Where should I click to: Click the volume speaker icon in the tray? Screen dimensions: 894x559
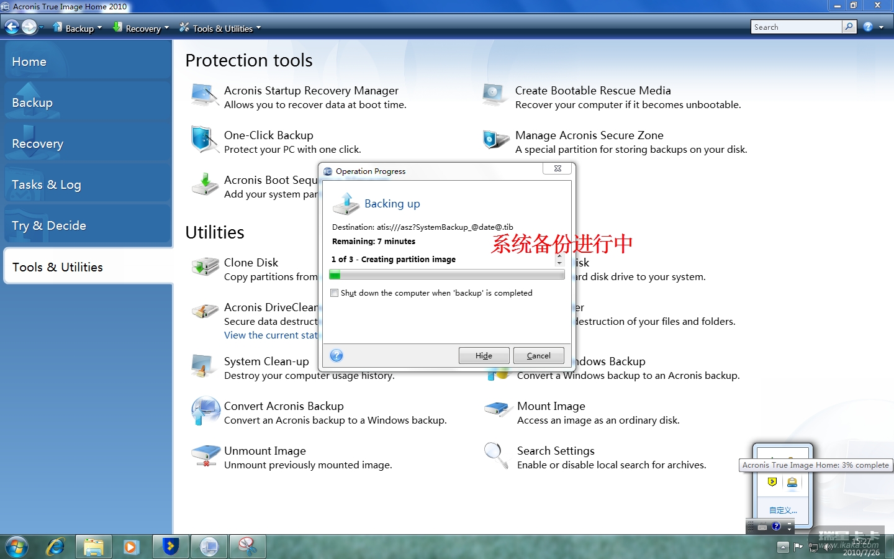[828, 547]
